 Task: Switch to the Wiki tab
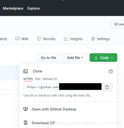pyautogui.click(x=22, y=39)
